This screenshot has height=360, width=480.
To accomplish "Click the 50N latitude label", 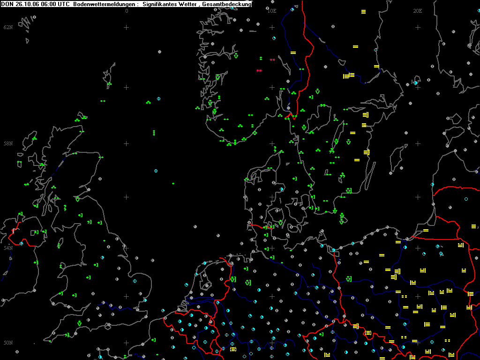I will point(8,343).
